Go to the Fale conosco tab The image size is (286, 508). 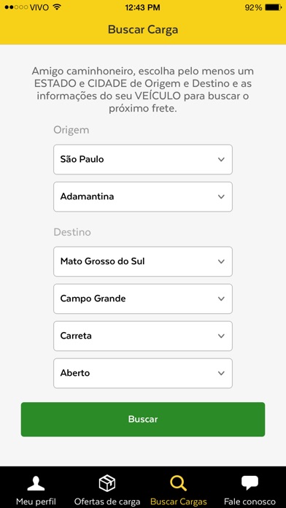(250, 488)
